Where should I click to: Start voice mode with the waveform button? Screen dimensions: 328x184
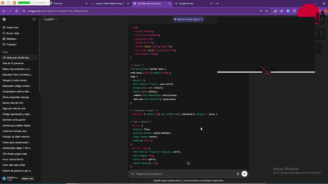[244, 174]
